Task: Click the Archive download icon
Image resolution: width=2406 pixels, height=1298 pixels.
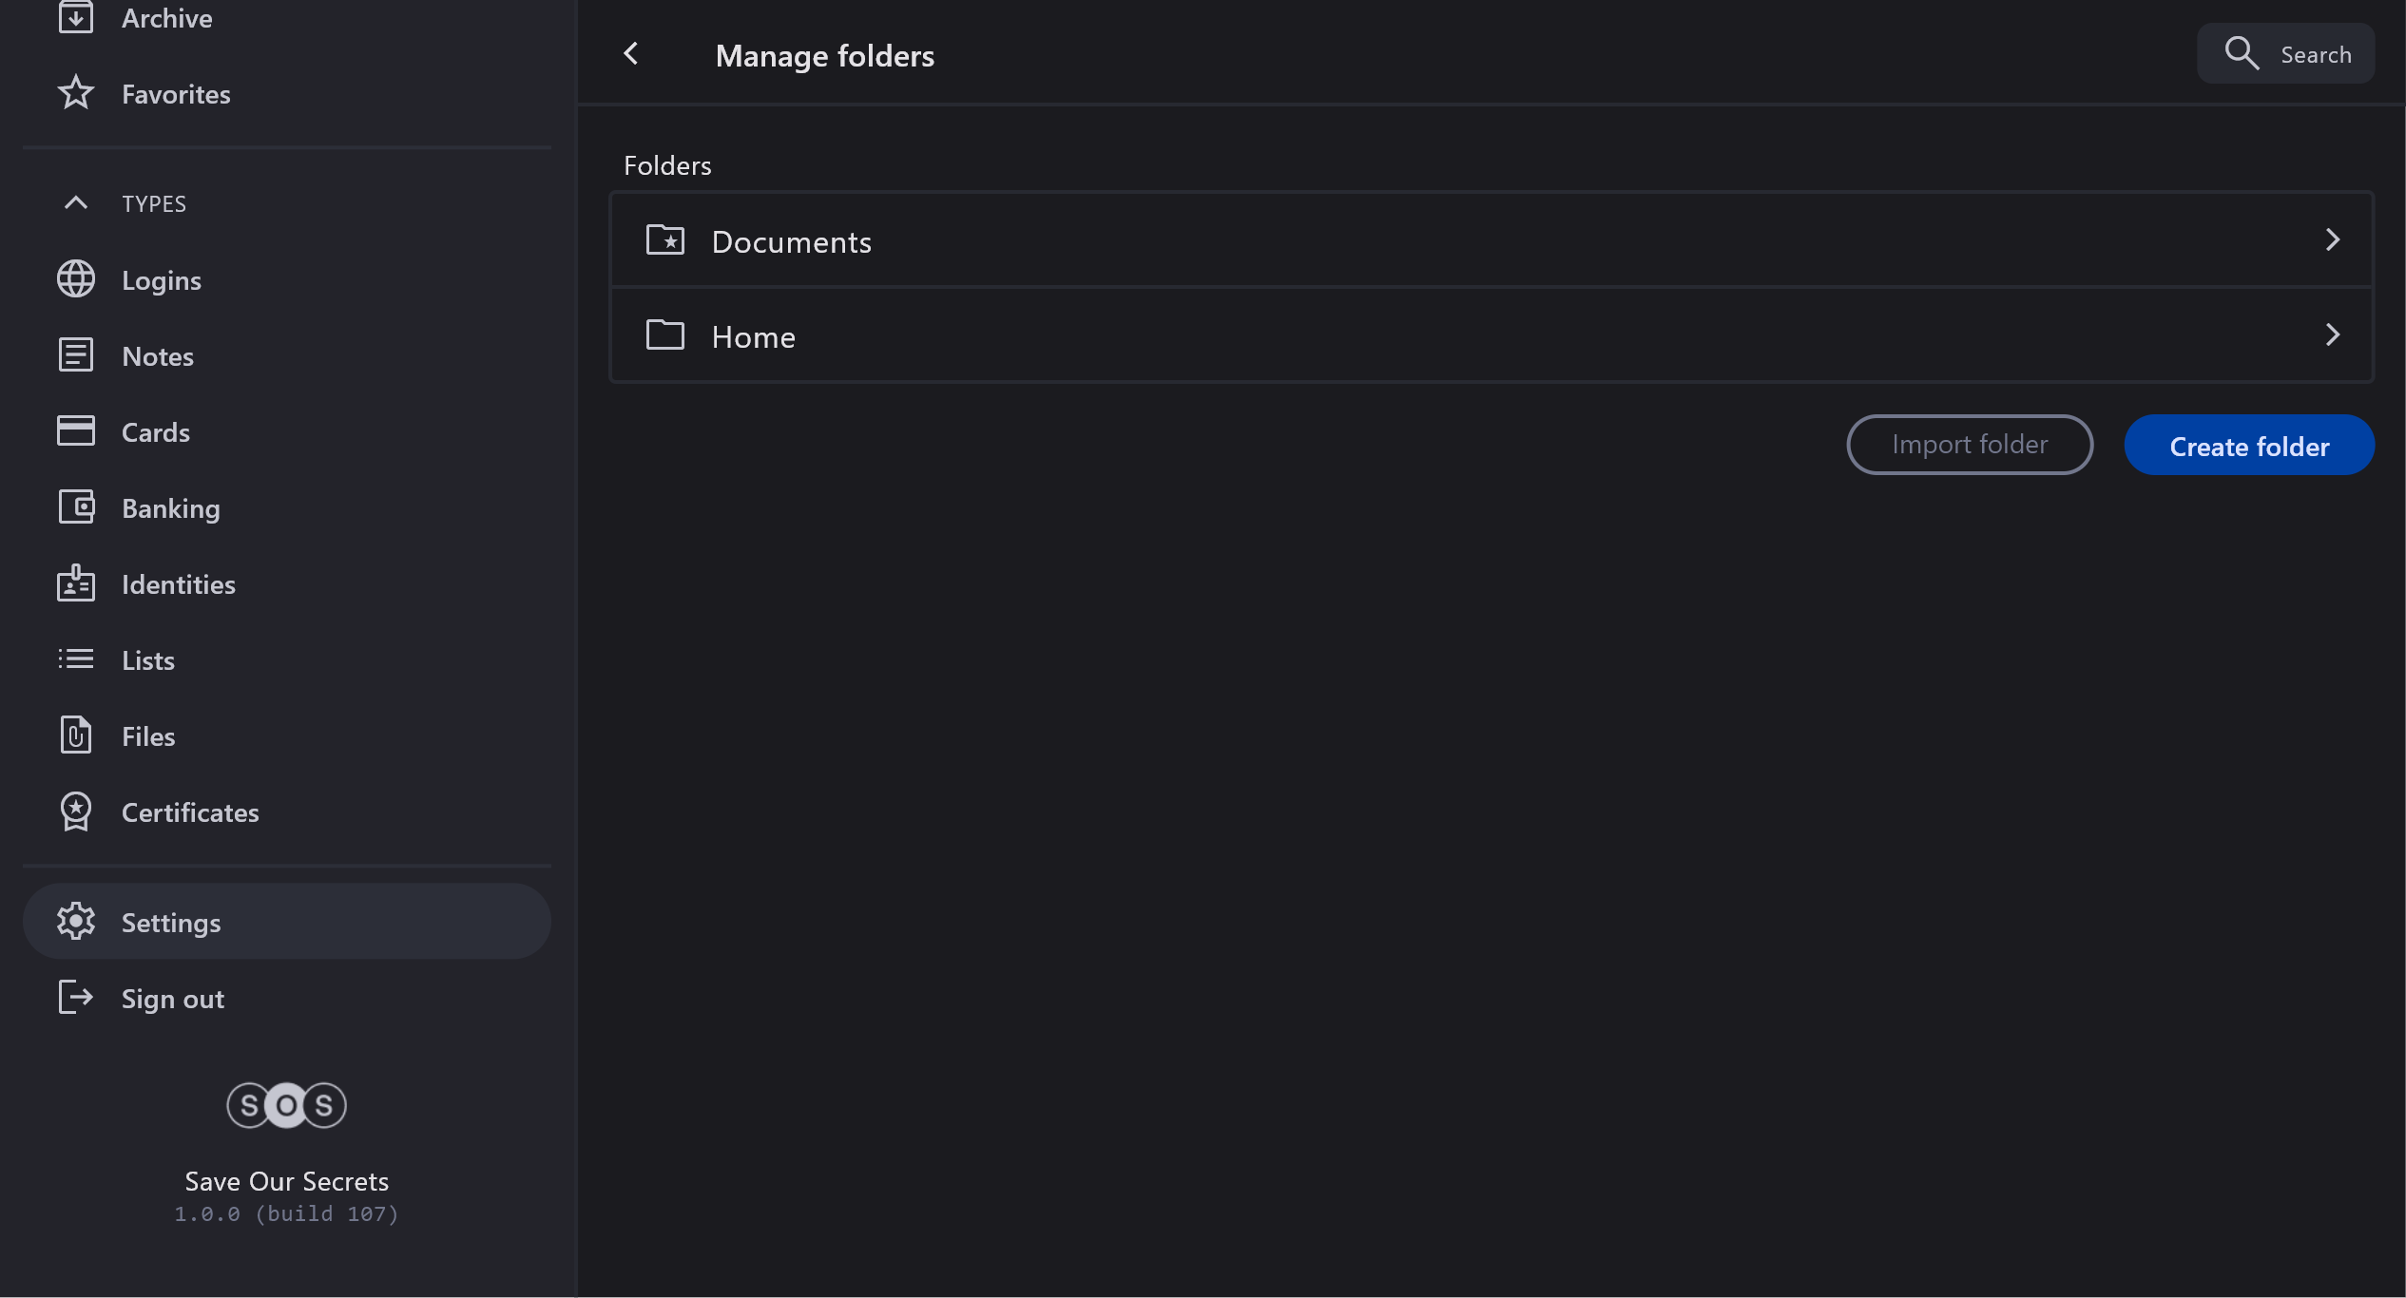Action: [75, 17]
